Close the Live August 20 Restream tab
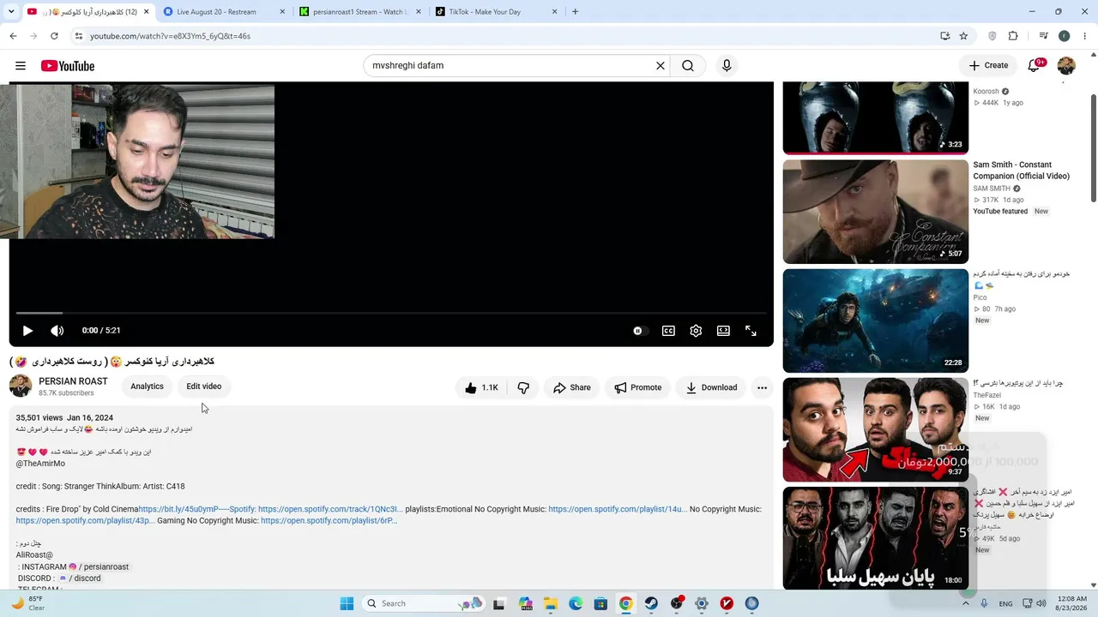This screenshot has height=617, width=1098. pos(282,12)
